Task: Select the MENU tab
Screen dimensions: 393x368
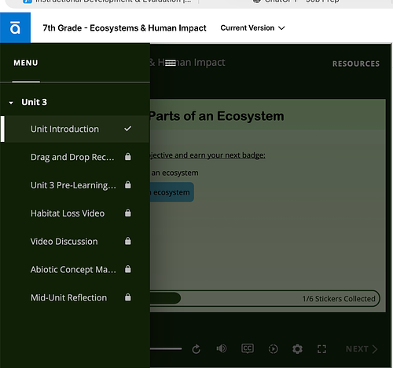Action: point(26,63)
